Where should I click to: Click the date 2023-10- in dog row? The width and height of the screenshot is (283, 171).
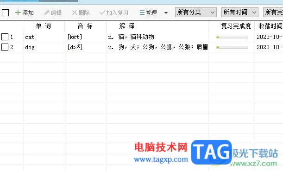(269, 47)
